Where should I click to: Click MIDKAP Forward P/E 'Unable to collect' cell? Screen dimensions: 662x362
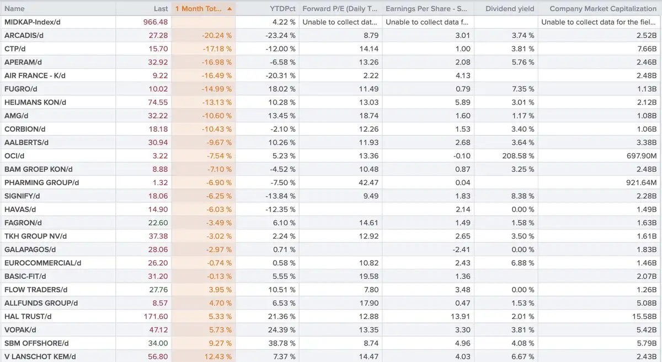[340, 22]
